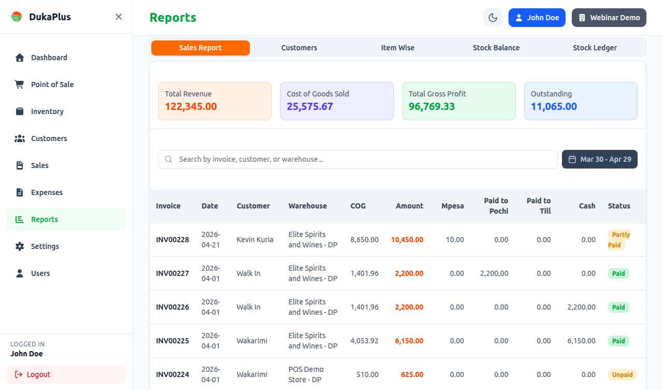This screenshot has width=663, height=390.
Task: Open the John Doe user menu
Action: point(537,18)
